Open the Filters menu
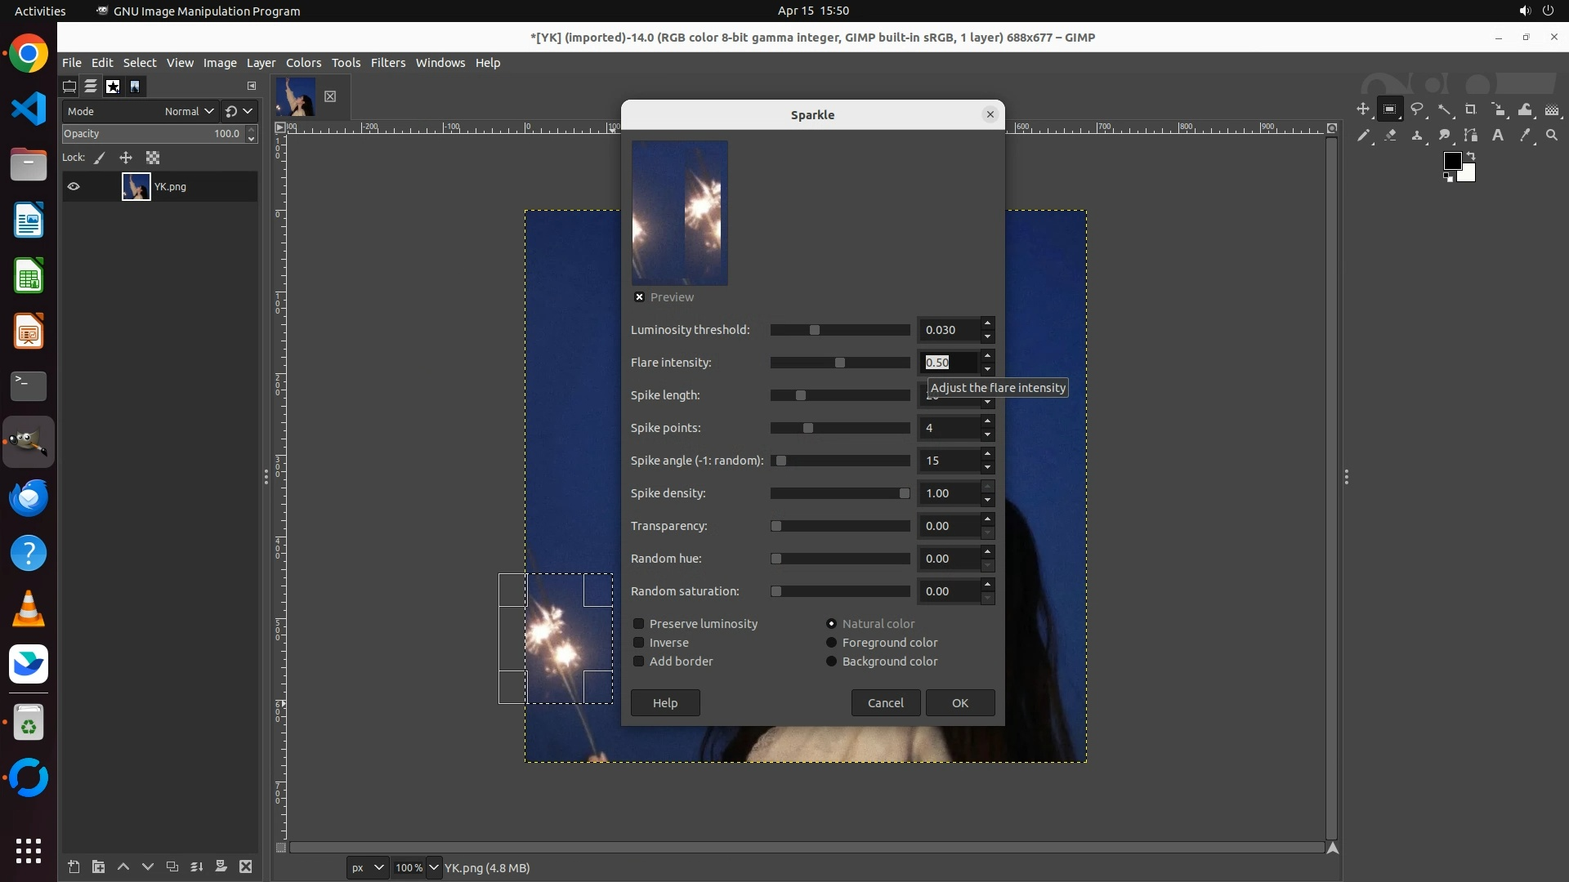The width and height of the screenshot is (1569, 882). coord(387,63)
